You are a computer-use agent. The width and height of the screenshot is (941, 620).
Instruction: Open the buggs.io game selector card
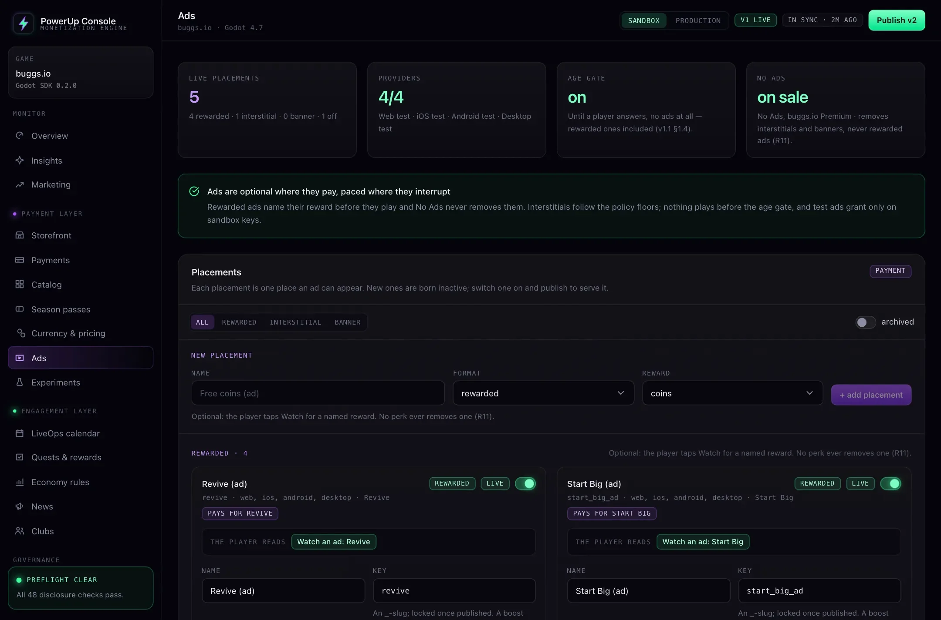click(81, 72)
